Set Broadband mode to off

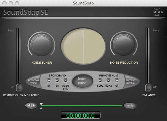[49, 80]
